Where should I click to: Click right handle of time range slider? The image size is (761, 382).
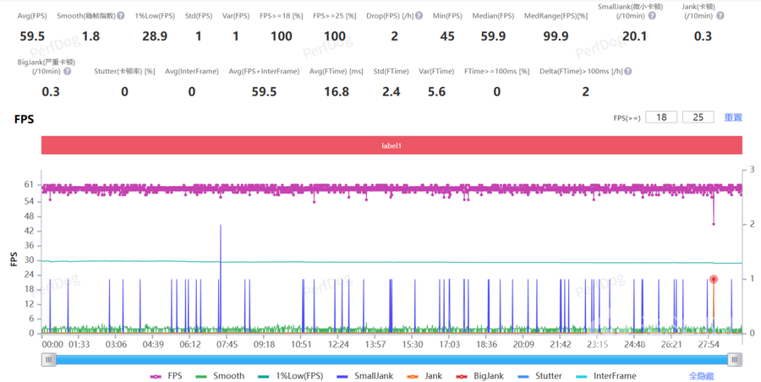coord(735,359)
